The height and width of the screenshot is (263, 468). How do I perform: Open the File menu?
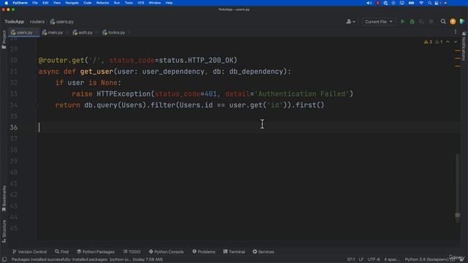35,3
